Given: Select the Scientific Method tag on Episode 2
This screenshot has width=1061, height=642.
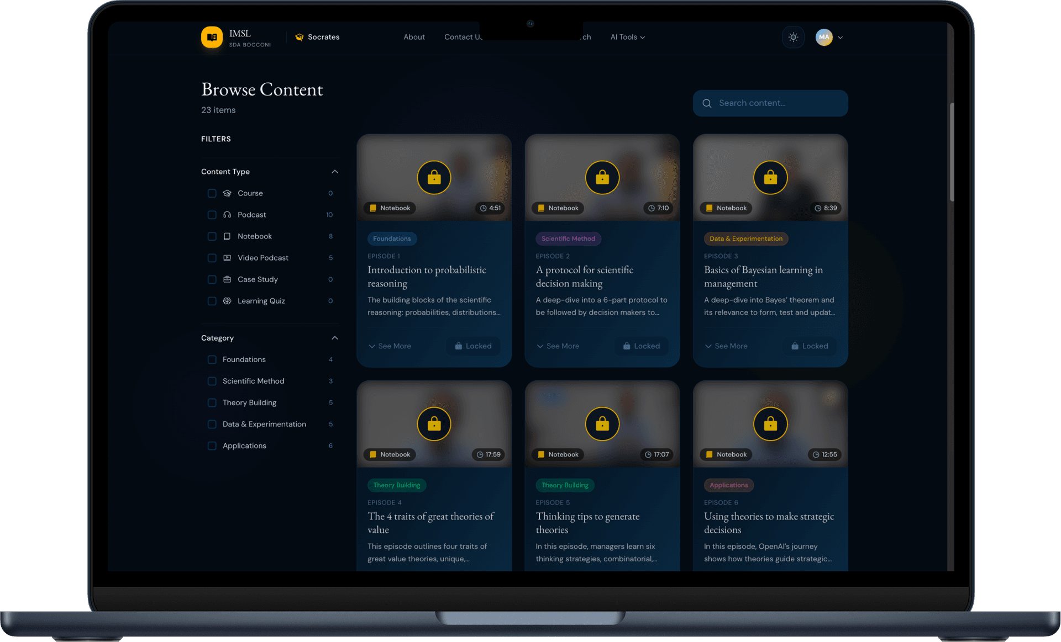Looking at the screenshot, I should [x=568, y=238].
